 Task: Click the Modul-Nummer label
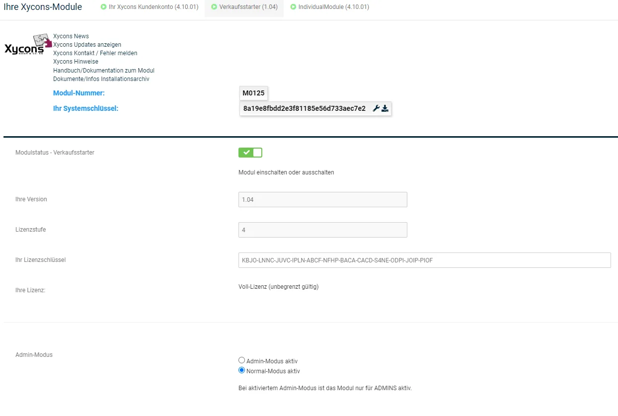[79, 93]
